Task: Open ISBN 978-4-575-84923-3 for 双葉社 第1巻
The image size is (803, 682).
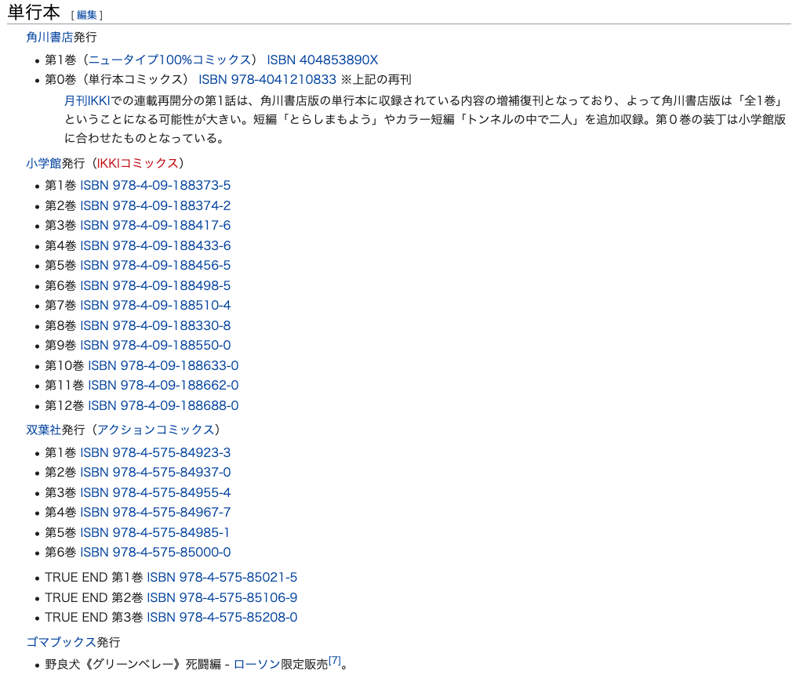Action: [155, 452]
